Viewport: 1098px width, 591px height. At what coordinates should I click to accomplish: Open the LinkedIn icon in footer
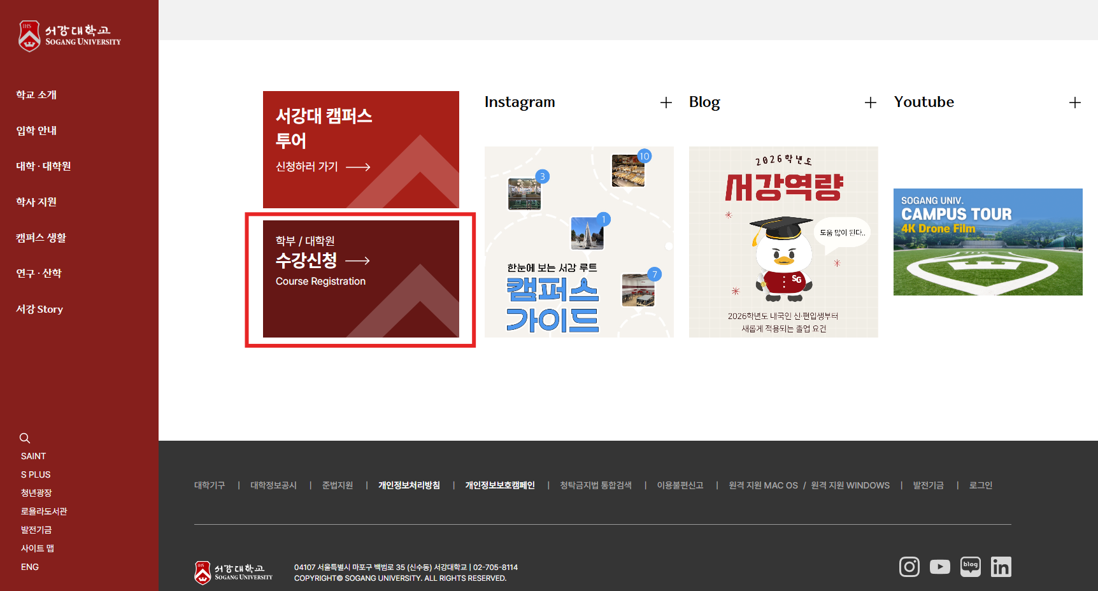coord(1001,567)
